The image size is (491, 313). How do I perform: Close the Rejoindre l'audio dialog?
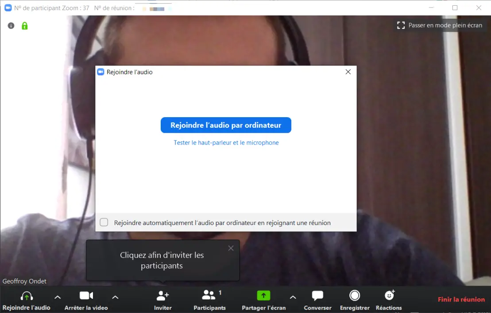coord(348,72)
